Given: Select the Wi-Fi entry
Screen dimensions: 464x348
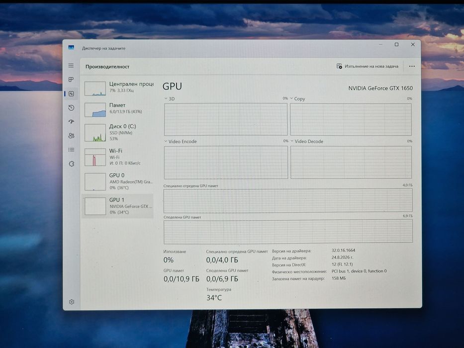Looking at the screenshot, I should (x=118, y=157).
